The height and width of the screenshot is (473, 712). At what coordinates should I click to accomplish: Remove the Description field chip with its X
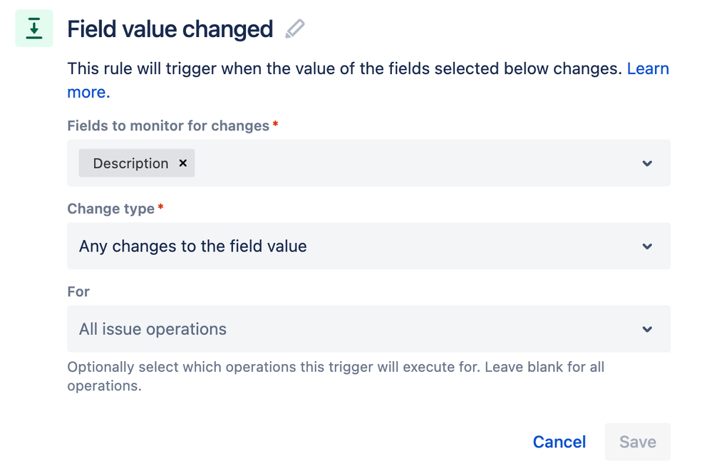[183, 163]
